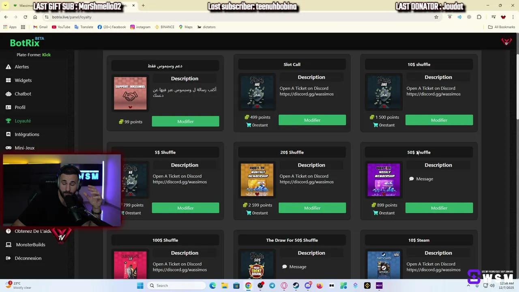Click the 100$ Shuffle reward image

[130, 265]
